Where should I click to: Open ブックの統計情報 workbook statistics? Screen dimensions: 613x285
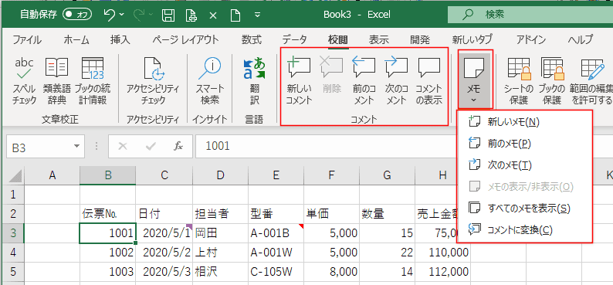click(x=93, y=81)
